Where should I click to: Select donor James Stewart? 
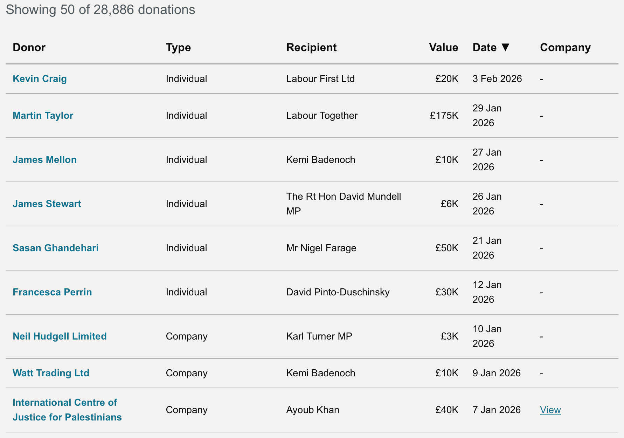click(x=47, y=204)
